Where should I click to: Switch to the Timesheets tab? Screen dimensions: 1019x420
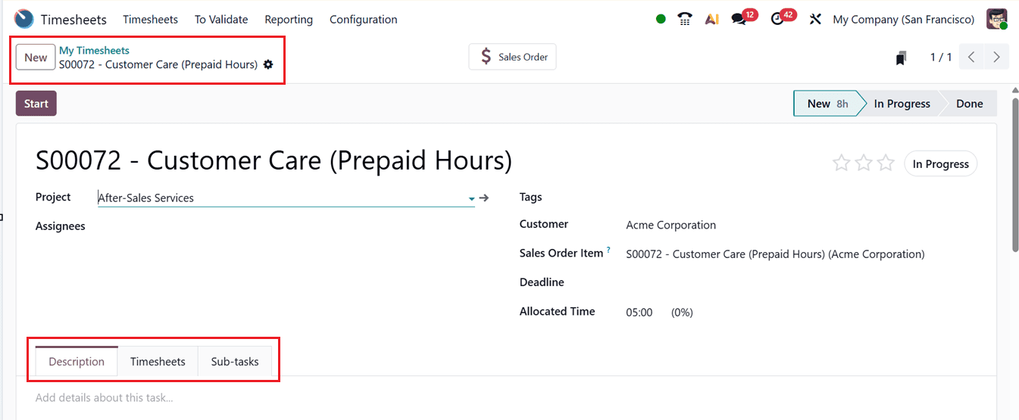pos(158,362)
